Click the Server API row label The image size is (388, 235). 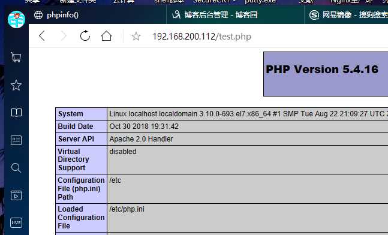tap(76, 139)
